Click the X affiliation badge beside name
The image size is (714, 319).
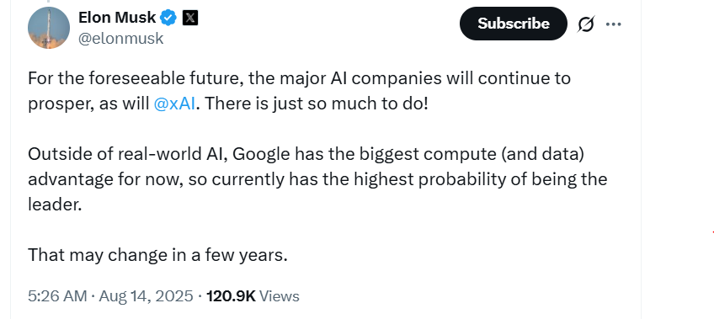click(x=190, y=18)
